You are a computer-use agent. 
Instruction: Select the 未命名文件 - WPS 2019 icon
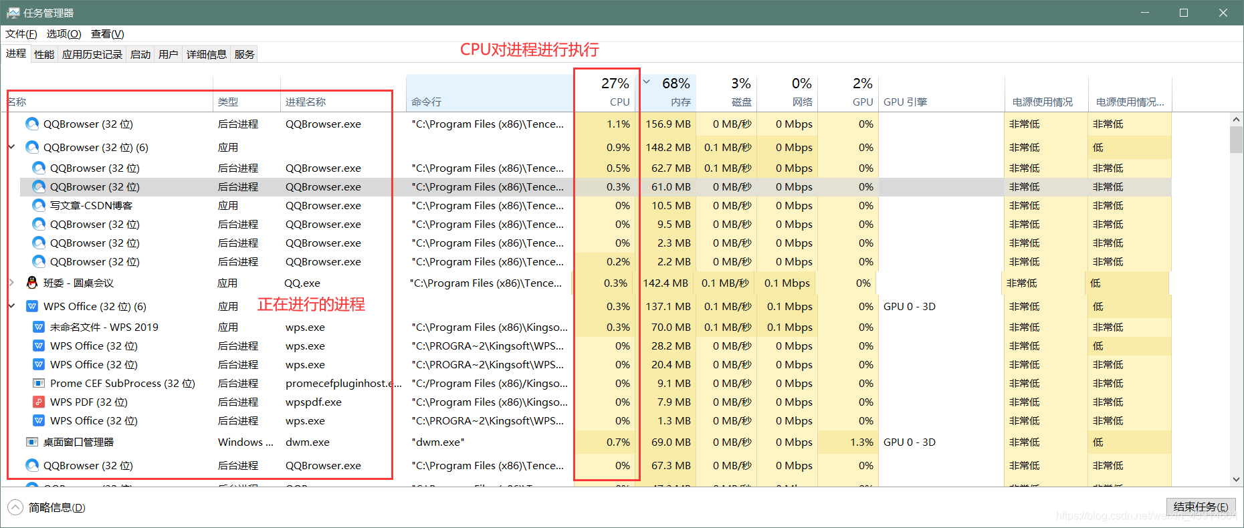coord(39,327)
